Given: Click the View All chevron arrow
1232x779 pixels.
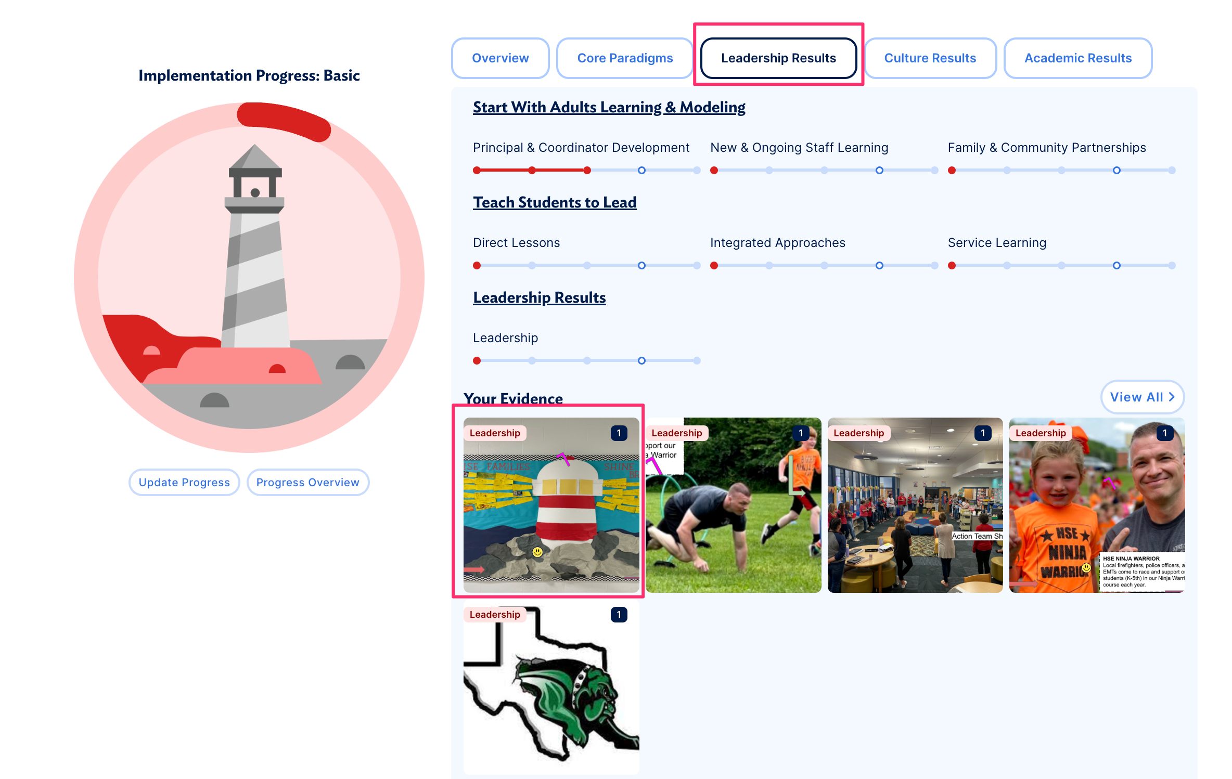Looking at the screenshot, I should (1172, 397).
